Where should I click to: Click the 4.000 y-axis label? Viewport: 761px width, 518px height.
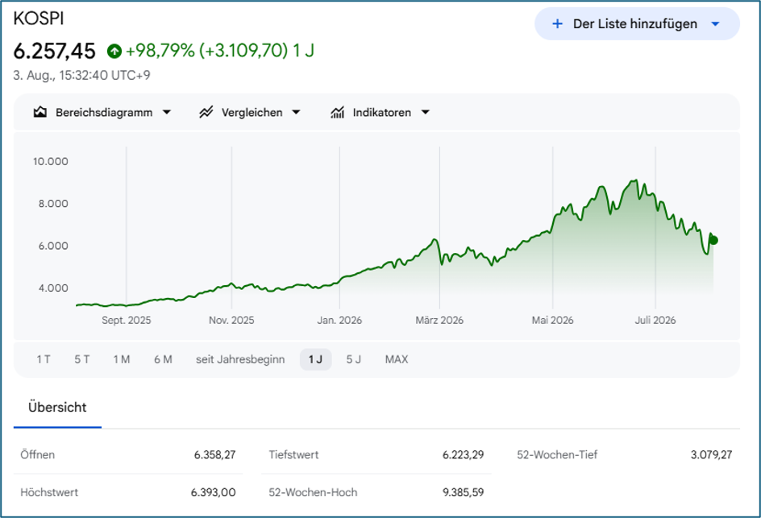tap(53, 288)
